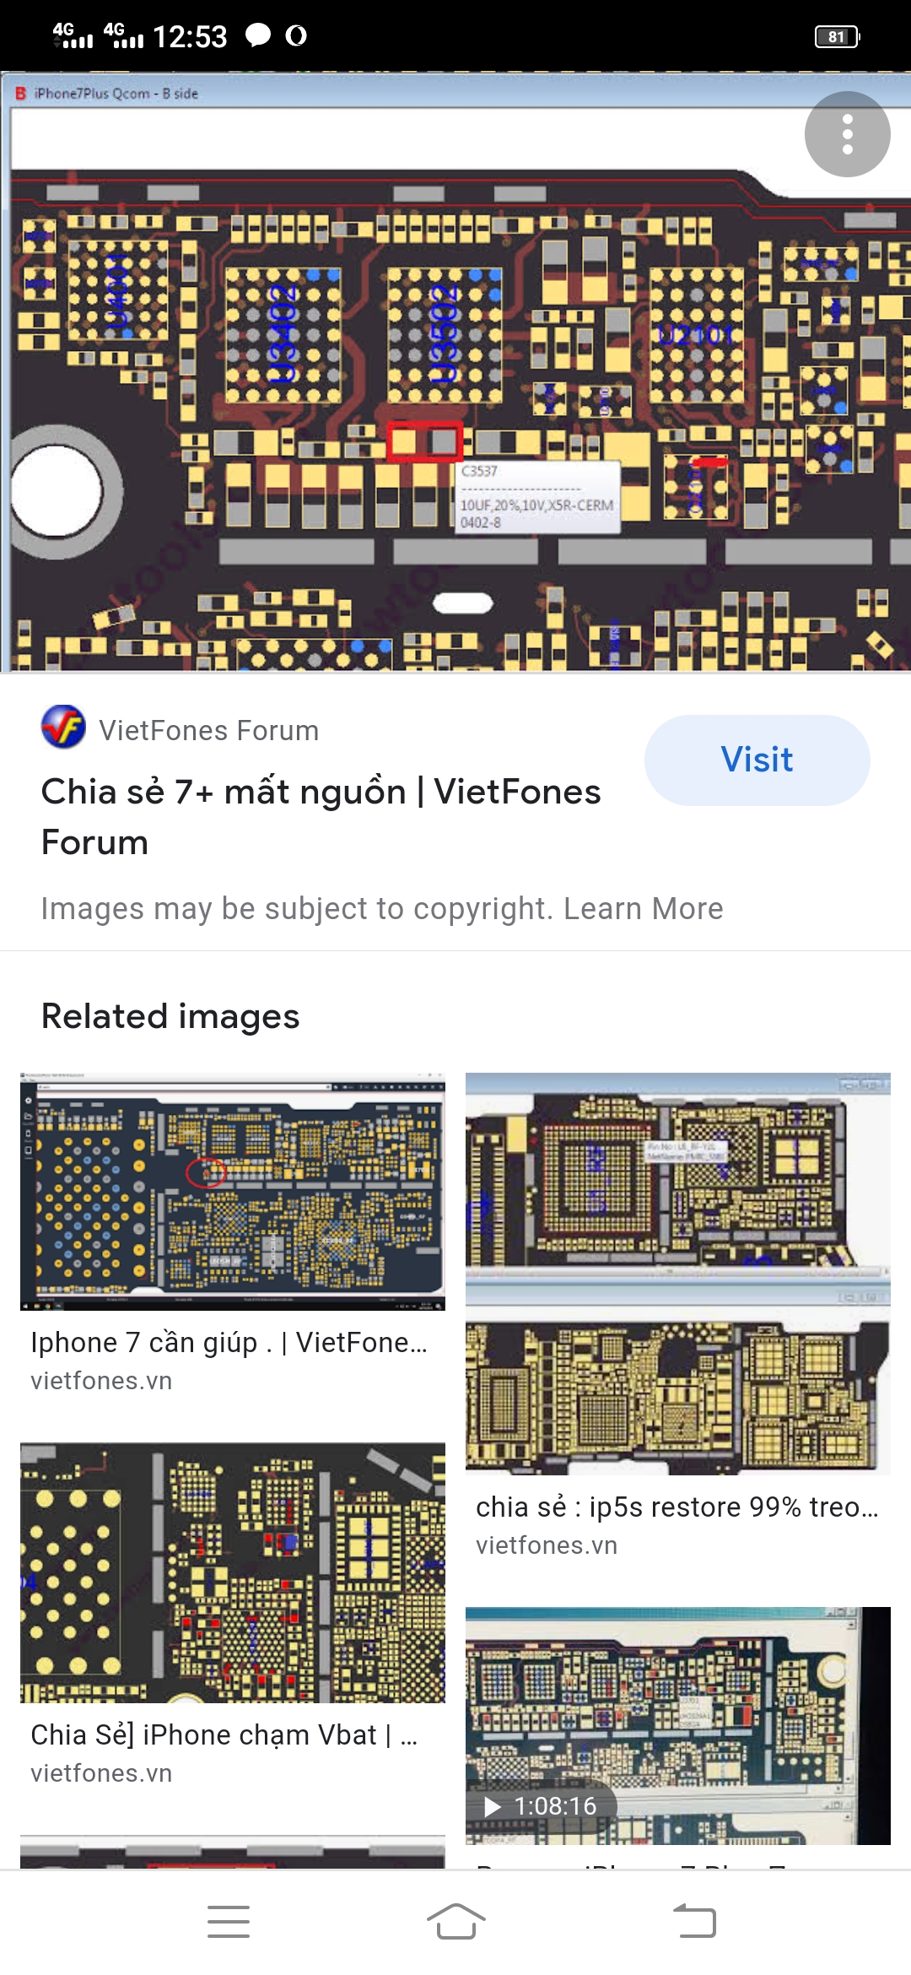Tap the VietFones Forum logo icon
This screenshot has height=1975, width=911.
pyautogui.click(x=63, y=727)
